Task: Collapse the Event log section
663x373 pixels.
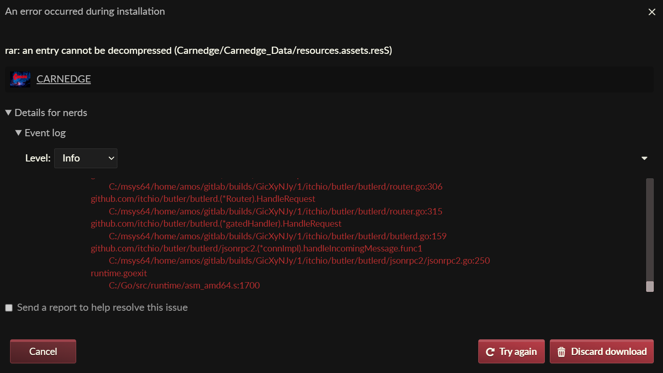Action: click(19, 133)
